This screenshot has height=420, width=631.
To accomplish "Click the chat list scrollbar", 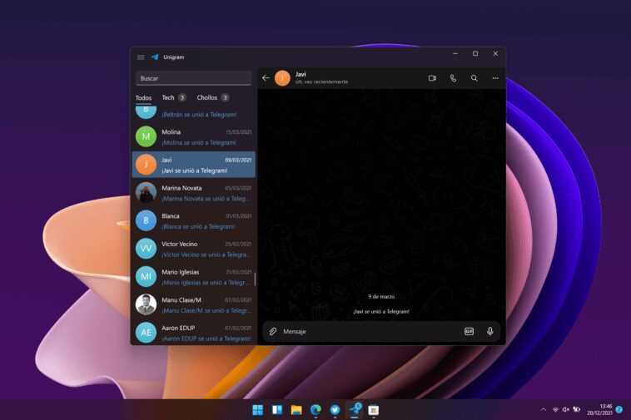I will coord(255,279).
